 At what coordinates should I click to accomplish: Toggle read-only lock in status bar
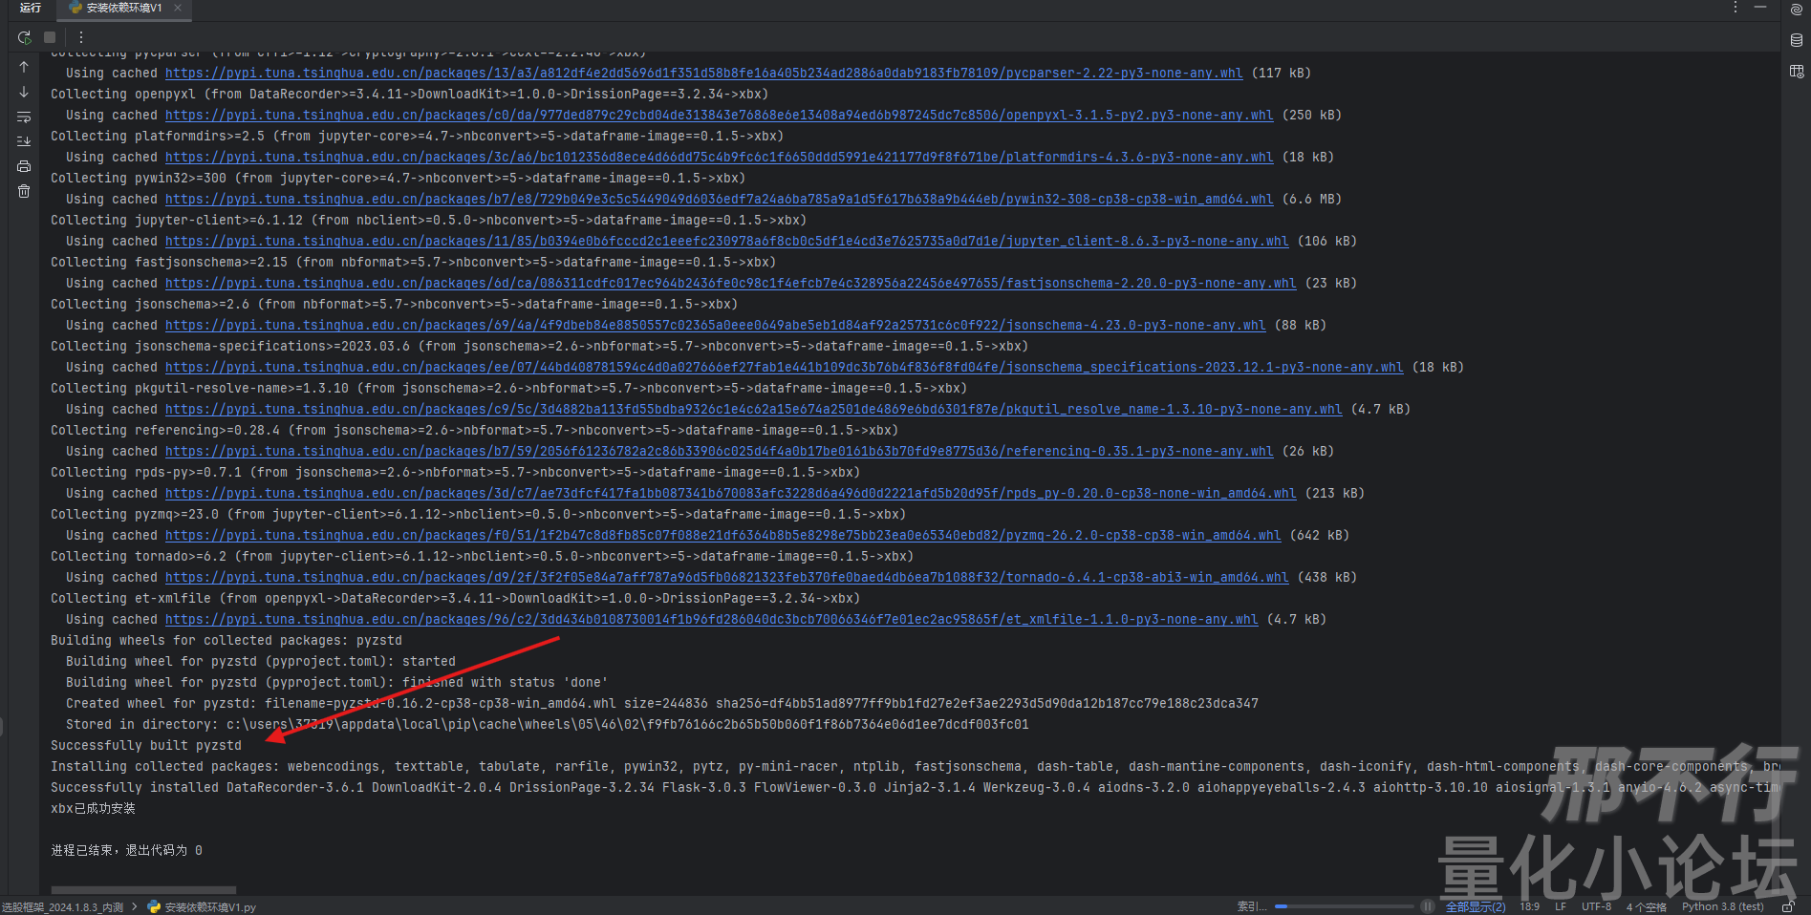[x=1788, y=906]
